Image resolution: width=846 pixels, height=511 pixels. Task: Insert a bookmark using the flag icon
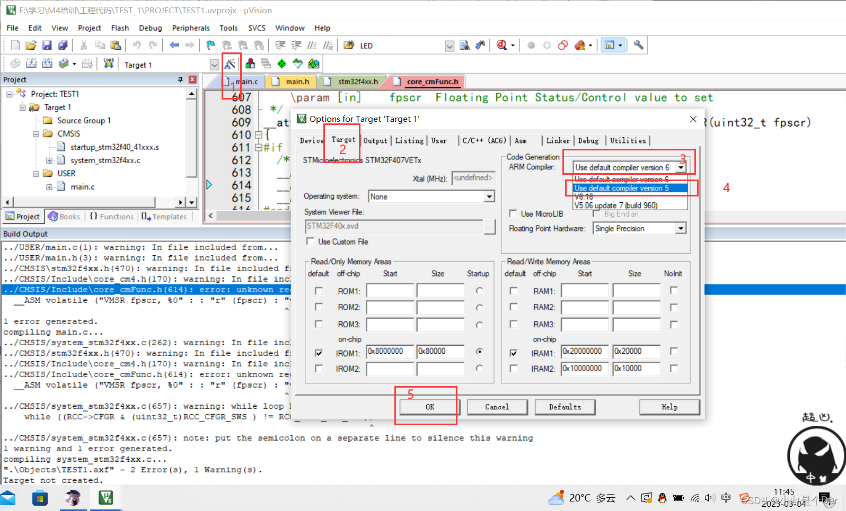click(x=211, y=46)
